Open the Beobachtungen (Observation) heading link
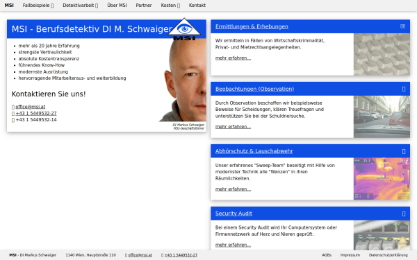417x260 pixels. click(254, 89)
